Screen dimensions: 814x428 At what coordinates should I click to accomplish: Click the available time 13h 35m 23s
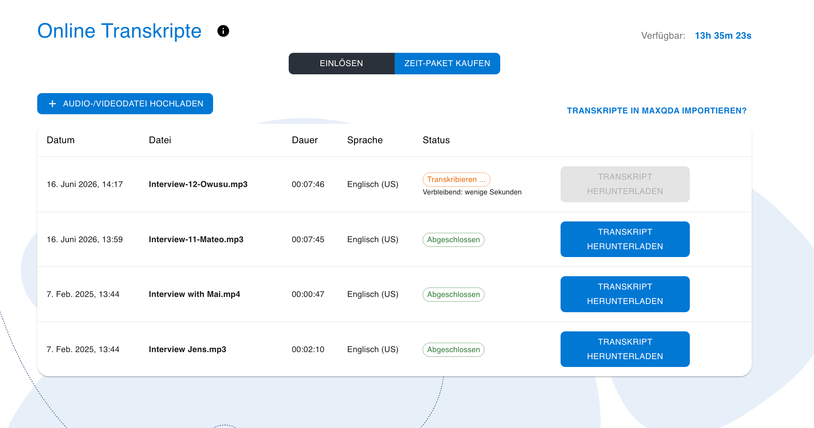point(723,36)
